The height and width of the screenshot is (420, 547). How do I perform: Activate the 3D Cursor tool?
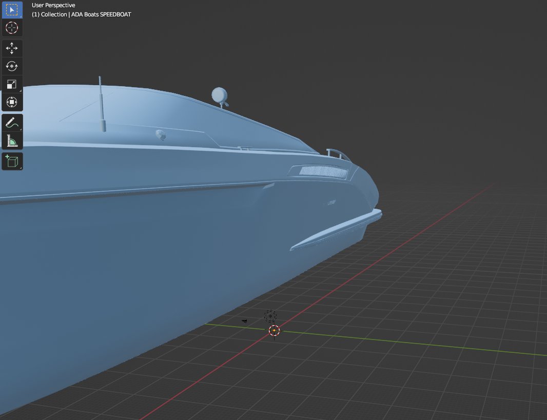click(12, 28)
